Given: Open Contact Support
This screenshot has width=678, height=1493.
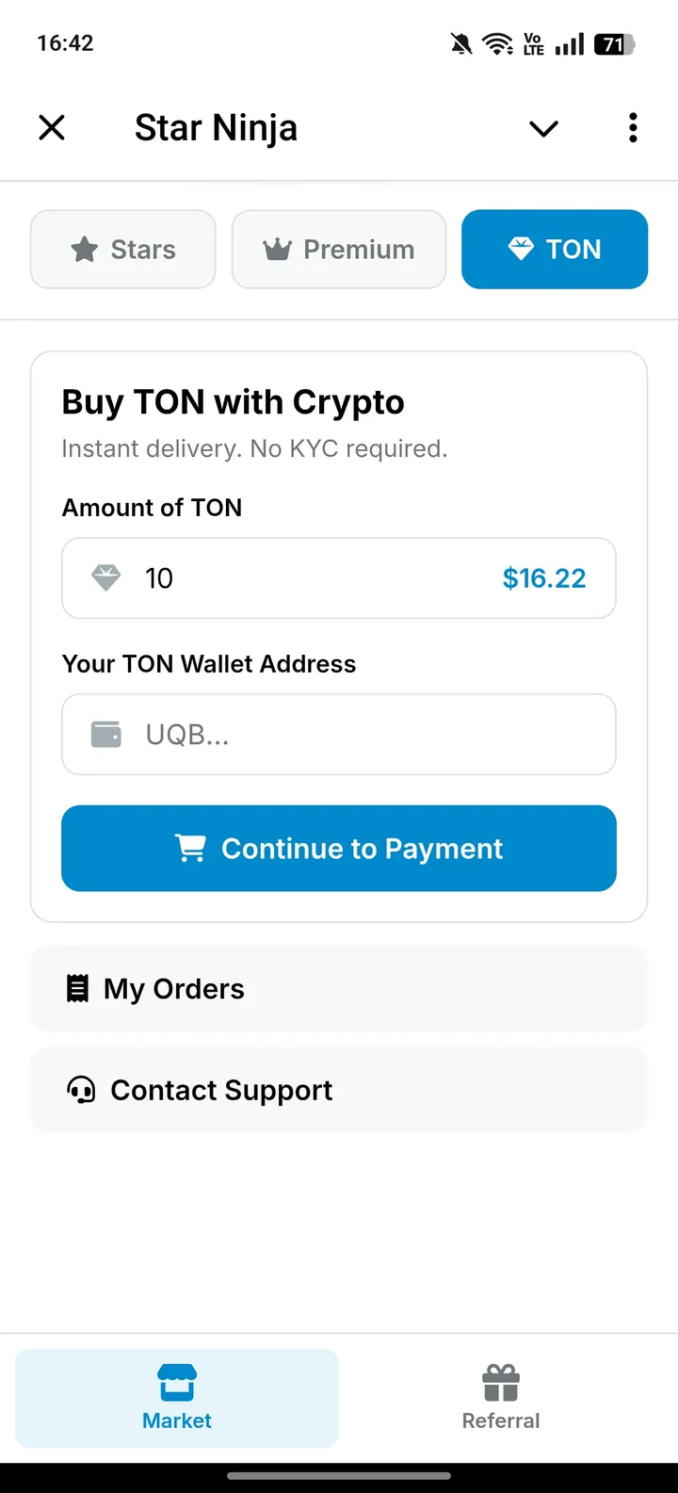Looking at the screenshot, I should 339,1091.
